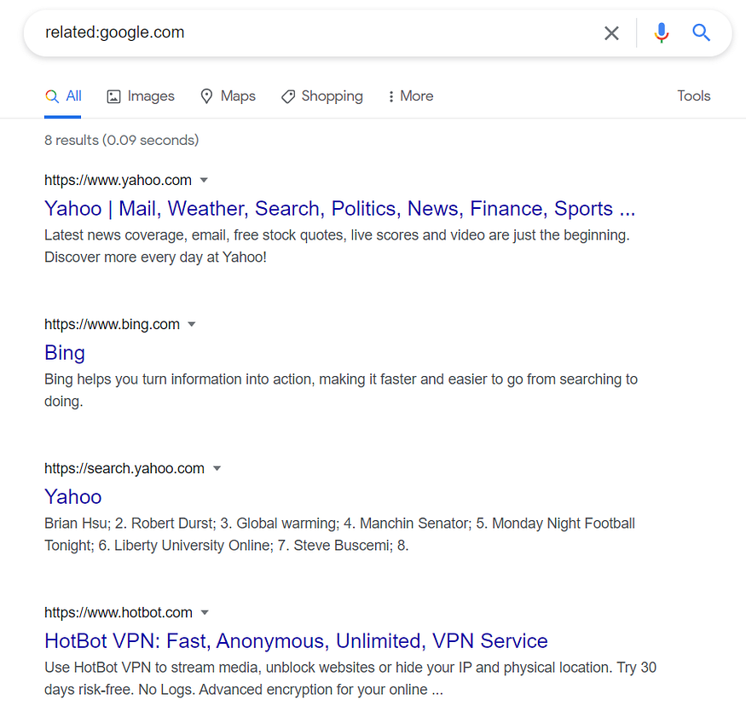Click the Images tab picture icon
The image size is (746, 706).
point(113,96)
